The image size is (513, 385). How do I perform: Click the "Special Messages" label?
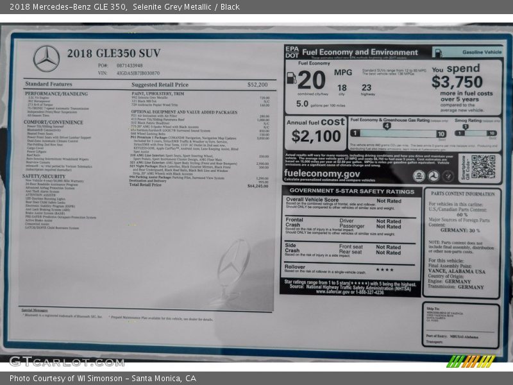[35, 310]
